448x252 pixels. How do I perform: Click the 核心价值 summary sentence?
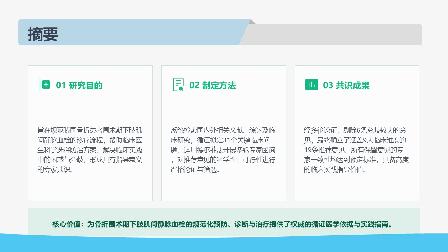(224, 224)
